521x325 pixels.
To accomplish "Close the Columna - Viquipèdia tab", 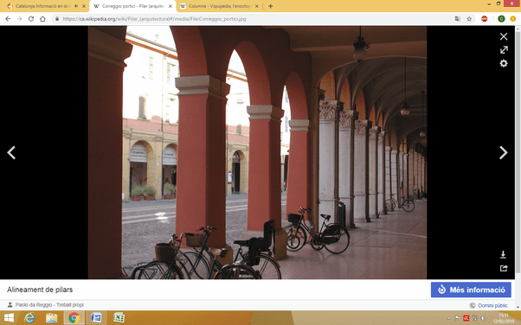I will coord(257,6).
